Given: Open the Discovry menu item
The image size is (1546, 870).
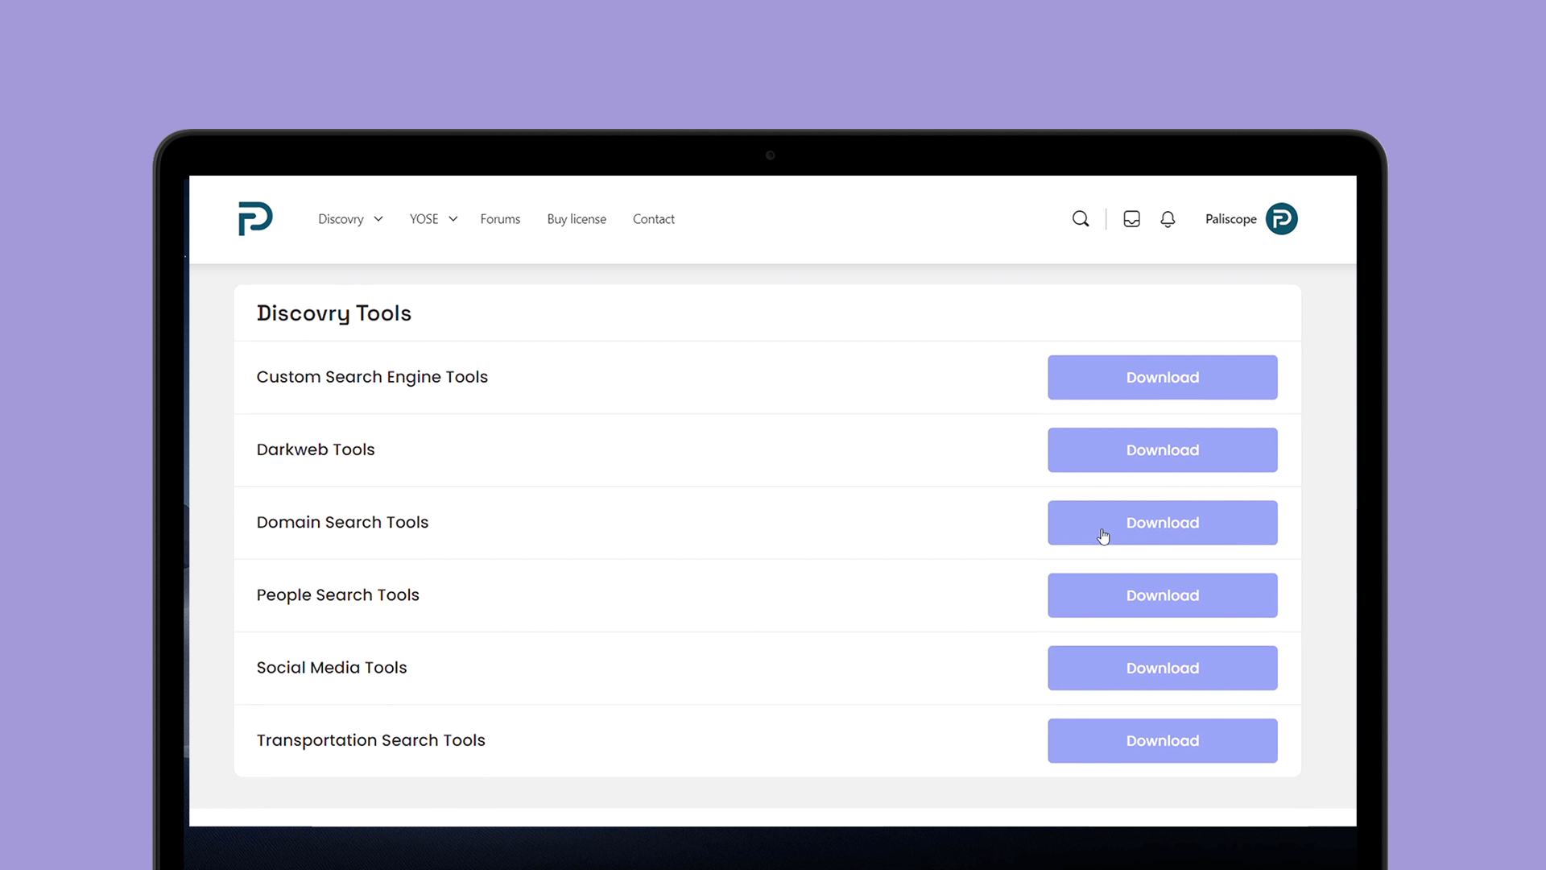Looking at the screenshot, I should [x=341, y=219].
